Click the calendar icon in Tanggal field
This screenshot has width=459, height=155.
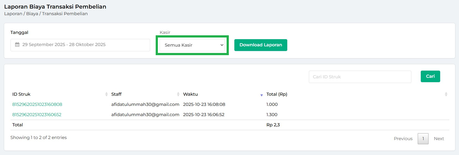tap(17, 45)
